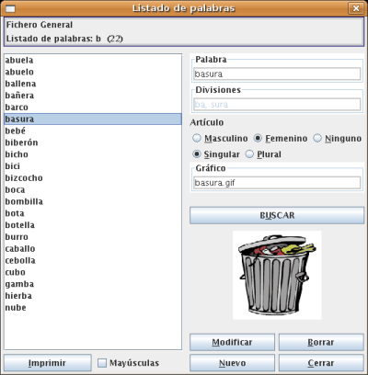Enable the Mayúsculas checkbox
Image resolution: width=368 pixels, height=375 pixels.
point(102,363)
